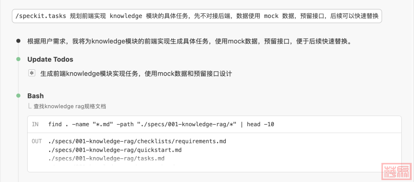Viewport: 414px width, 182px height.
Task: Open the quickstart.md output path
Action: click(x=115, y=150)
